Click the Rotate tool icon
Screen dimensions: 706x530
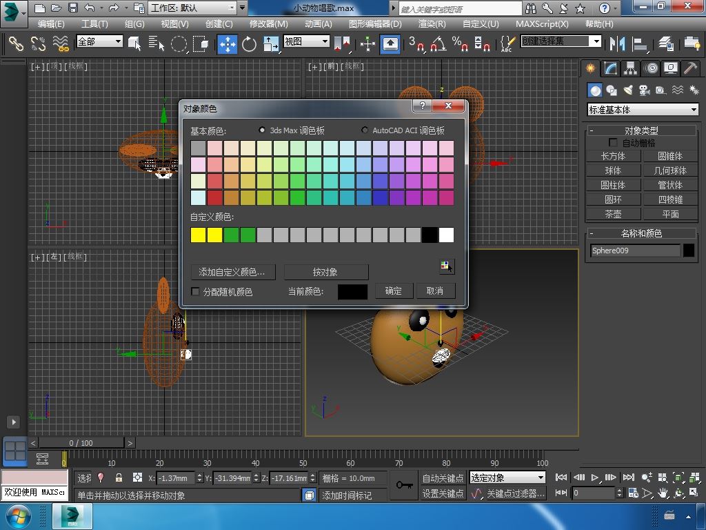pyautogui.click(x=249, y=44)
